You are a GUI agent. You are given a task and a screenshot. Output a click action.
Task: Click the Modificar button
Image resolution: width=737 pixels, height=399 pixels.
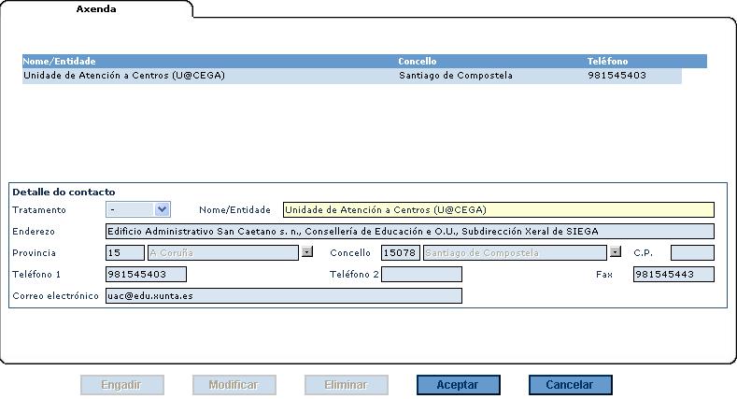coord(234,385)
